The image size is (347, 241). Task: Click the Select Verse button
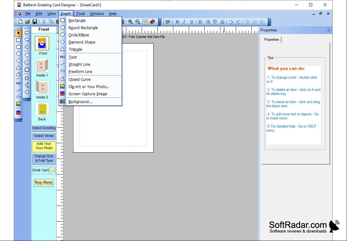[x=44, y=136]
